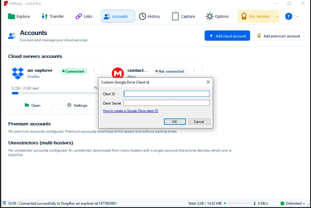
Task: Click the Total 0,68 / 14,83 MB text
Action: [x=205, y=203]
